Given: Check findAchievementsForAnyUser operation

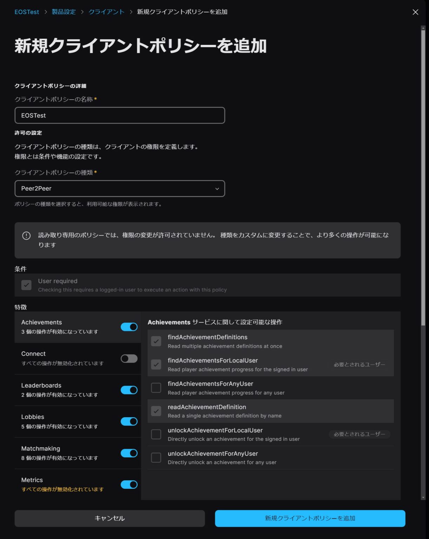Looking at the screenshot, I should click(156, 388).
